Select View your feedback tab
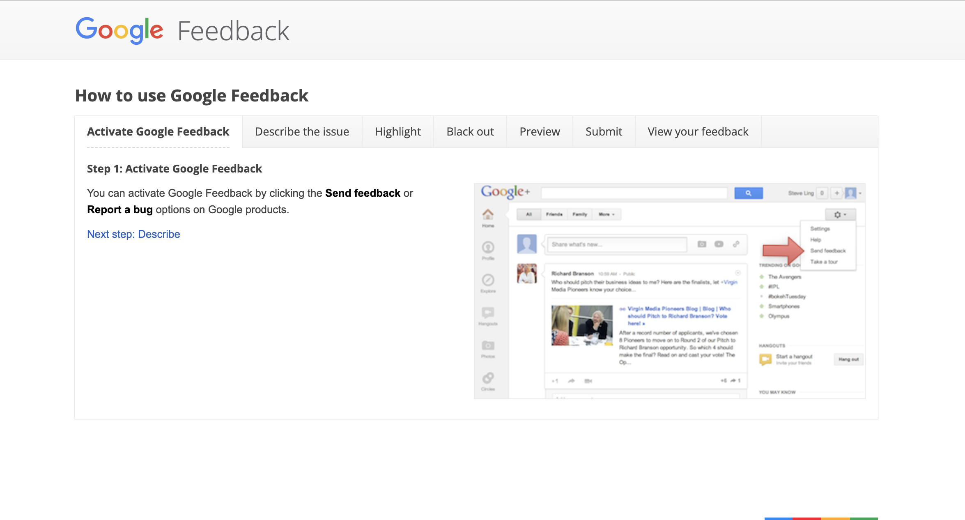 [x=698, y=131]
